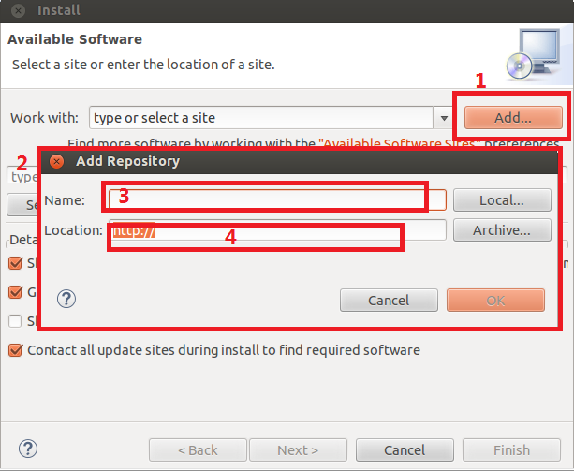Close the Install window
This screenshot has height=471, width=574.
pyautogui.click(x=17, y=11)
